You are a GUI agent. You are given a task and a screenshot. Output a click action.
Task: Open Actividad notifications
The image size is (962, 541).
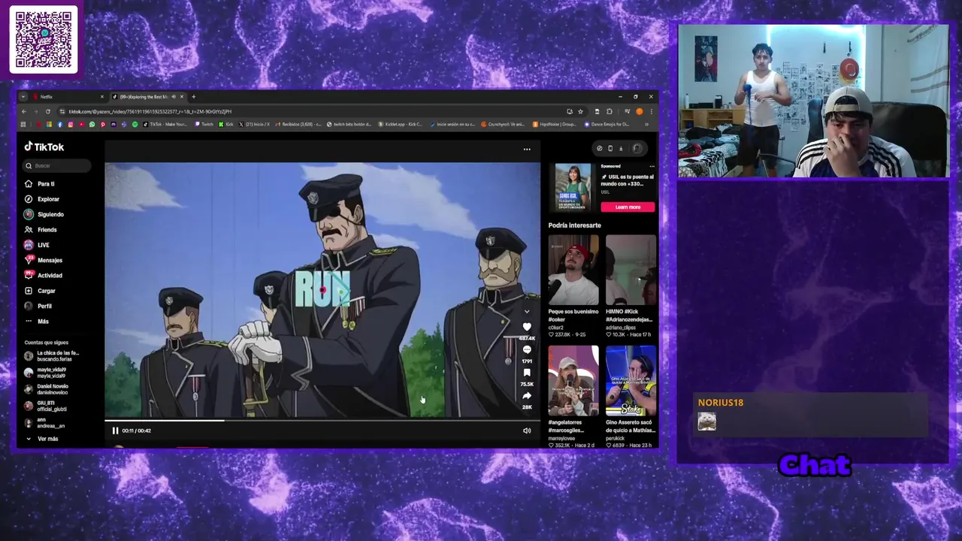coord(44,276)
